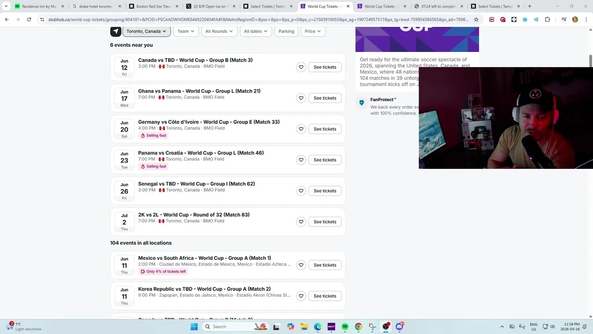593x334 pixels.
Task: Expand the Price filter dropdown
Action: pyautogui.click(x=313, y=31)
